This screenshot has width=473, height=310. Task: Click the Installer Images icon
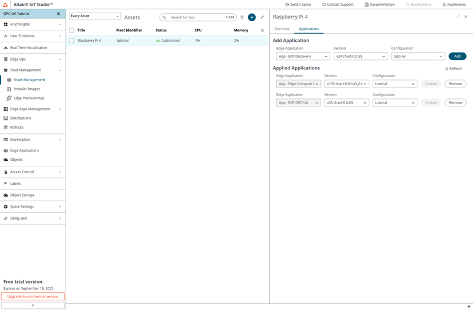pyautogui.click(x=9, y=89)
